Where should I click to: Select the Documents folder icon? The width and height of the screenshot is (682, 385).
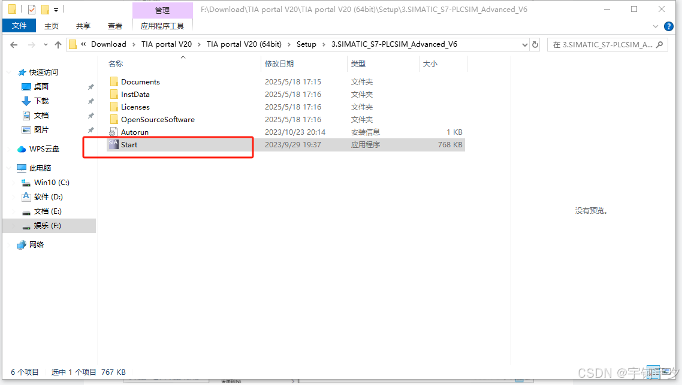pos(113,81)
